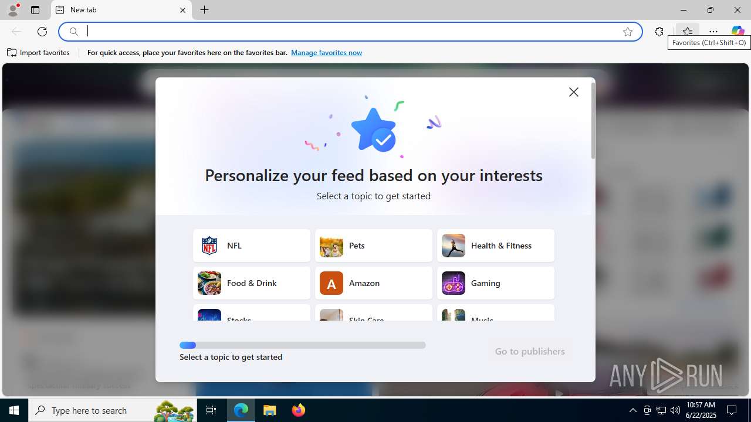This screenshot has height=422, width=751.
Task: Open the browser profile icon
Action: [x=13, y=9]
